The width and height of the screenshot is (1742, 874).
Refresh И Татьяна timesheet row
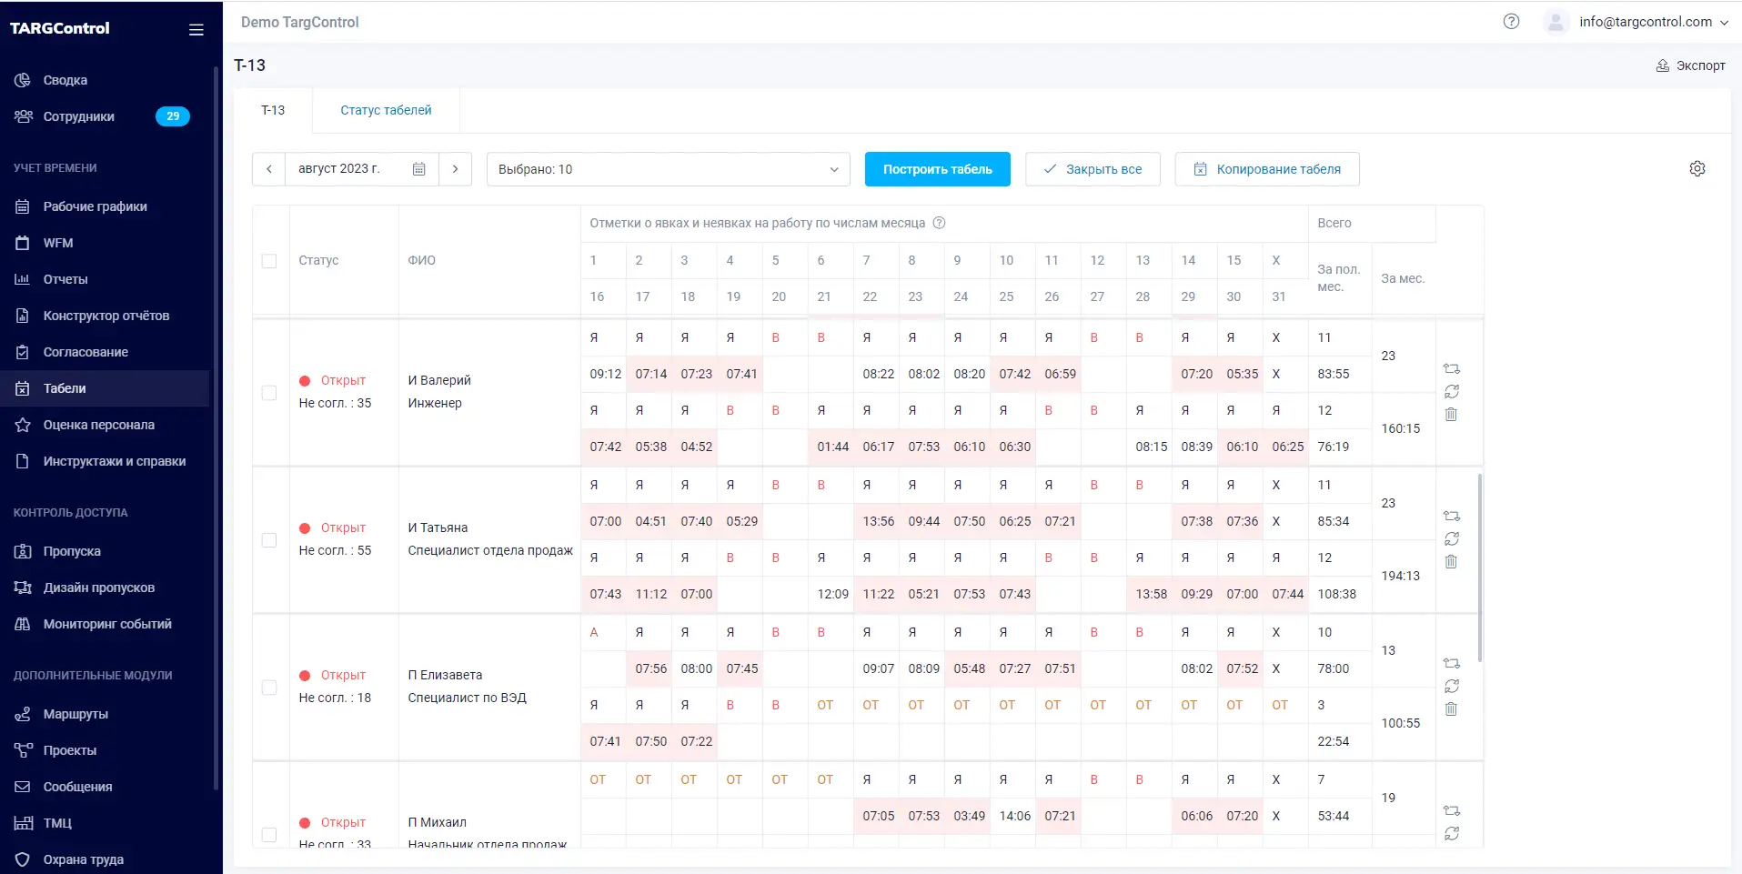[1452, 538]
